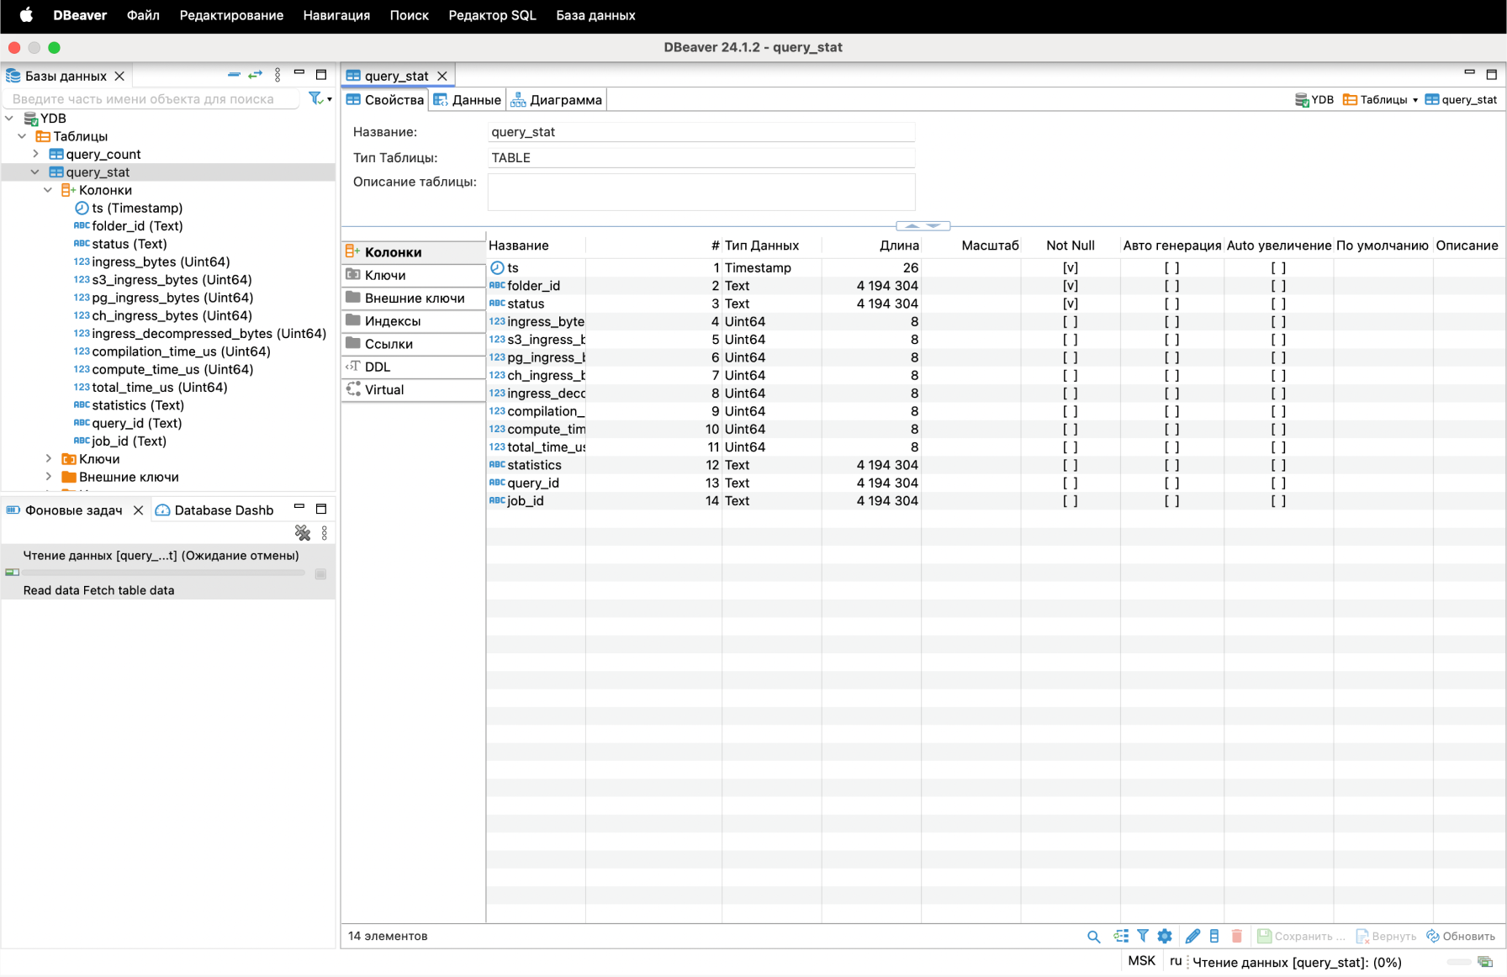Click the search magnifier icon in bottom toolbar
Screen dimensions: 1507x977
click(x=1093, y=936)
